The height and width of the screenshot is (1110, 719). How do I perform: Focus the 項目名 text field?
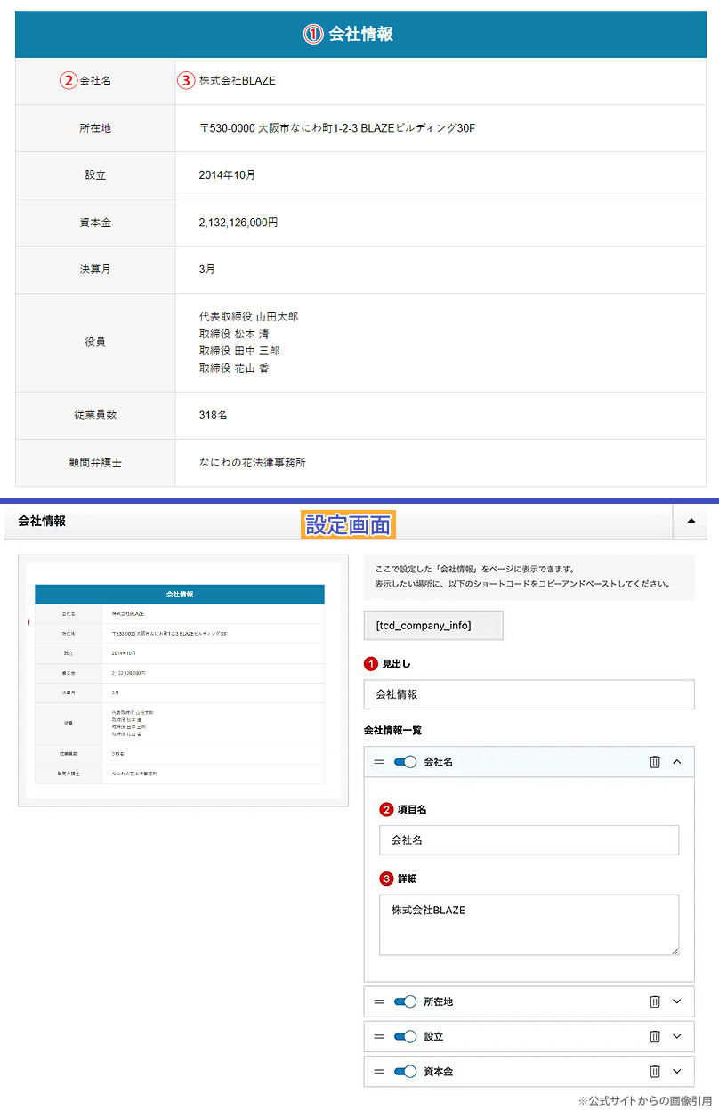(529, 839)
